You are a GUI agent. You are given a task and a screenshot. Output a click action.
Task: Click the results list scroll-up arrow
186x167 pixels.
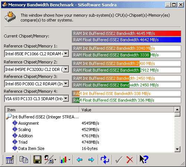[177, 109]
